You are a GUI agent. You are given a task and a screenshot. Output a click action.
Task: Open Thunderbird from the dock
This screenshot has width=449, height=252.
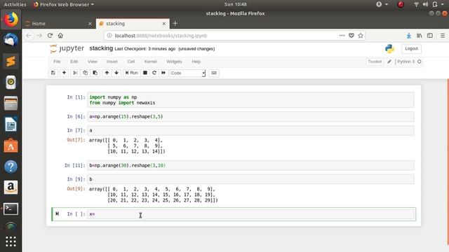(x=11, y=40)
